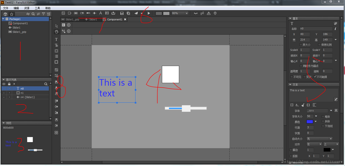Click the grid arrange icon at toolbar bottom
This screenshot has height=166, width=345.
[x=56, y=133]
